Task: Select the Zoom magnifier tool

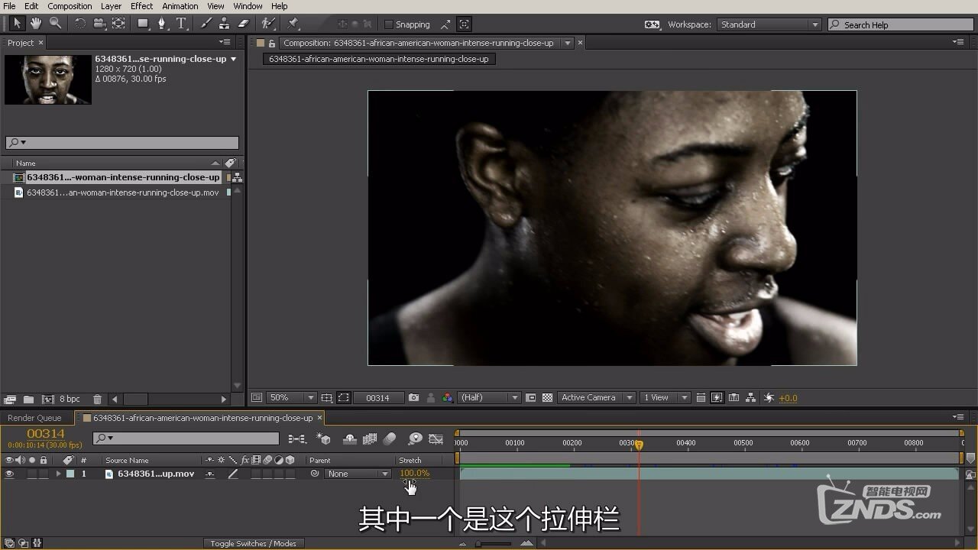Action: click(x=55, y=24)
